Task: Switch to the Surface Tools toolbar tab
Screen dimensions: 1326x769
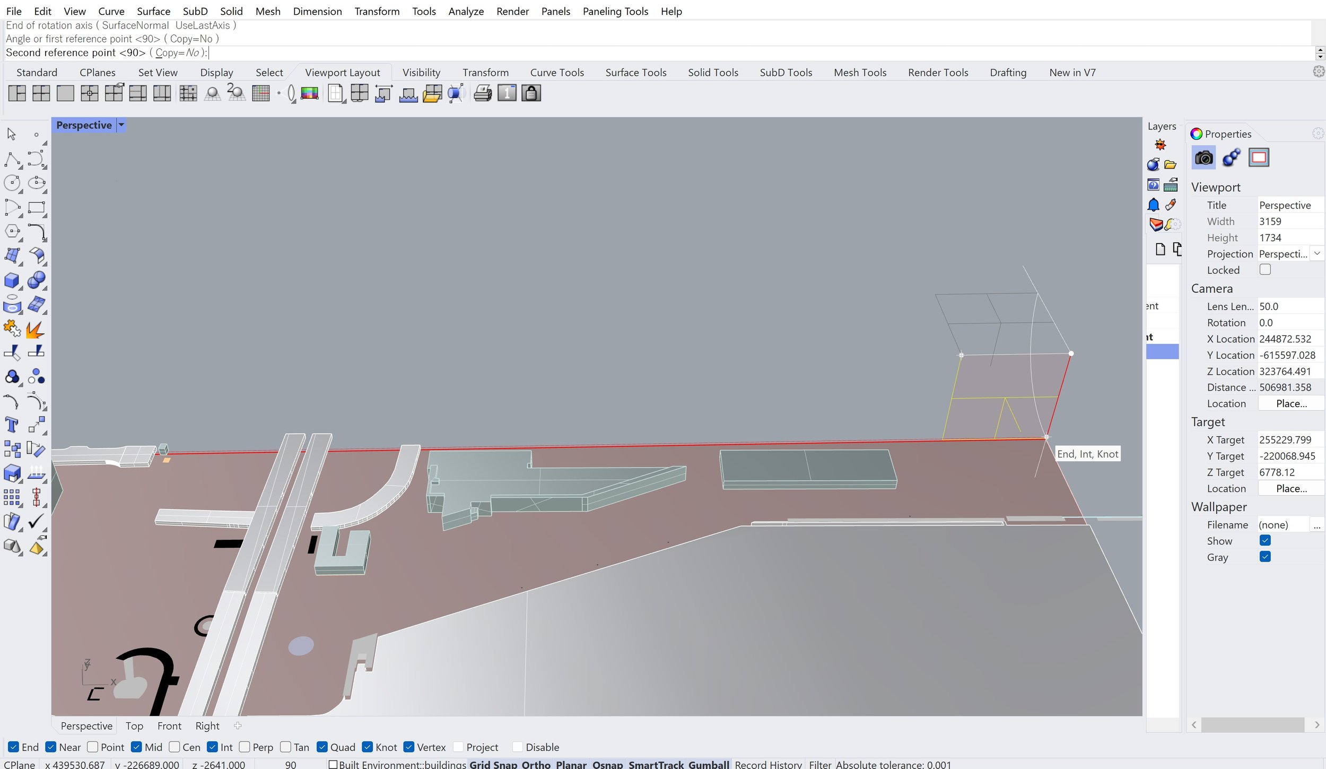Action: click(636, 73)
